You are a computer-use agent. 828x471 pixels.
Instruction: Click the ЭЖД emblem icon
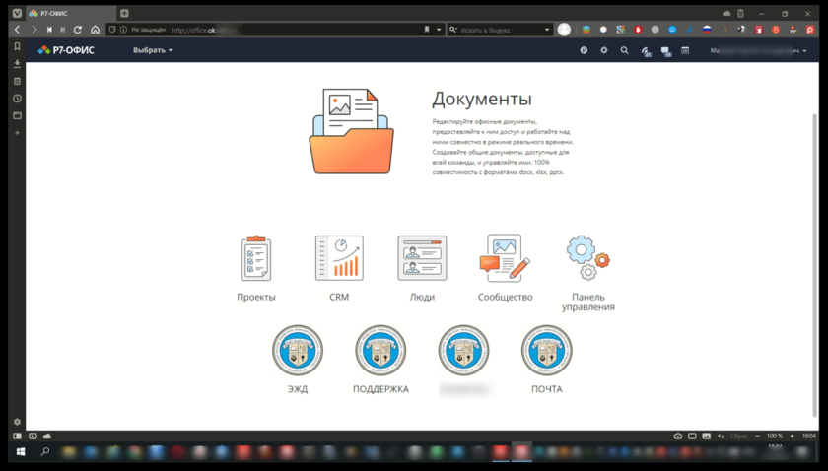pyautogui.click(x=298, y=351)
